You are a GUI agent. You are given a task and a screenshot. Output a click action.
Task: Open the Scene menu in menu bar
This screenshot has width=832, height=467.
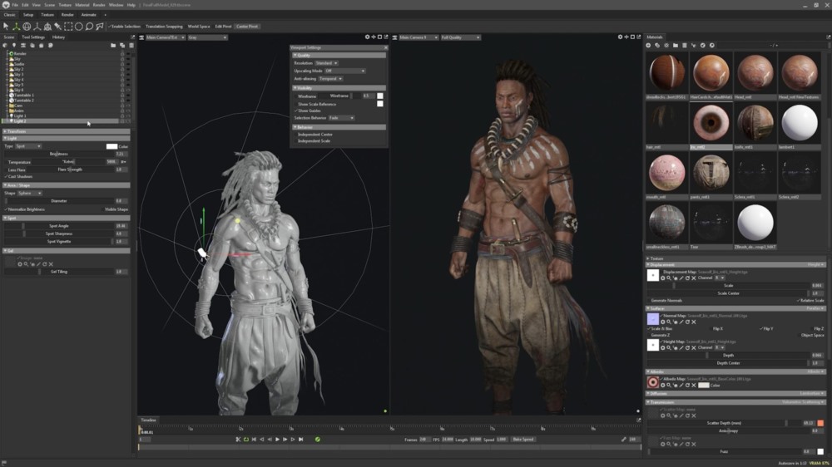point(49,5)
